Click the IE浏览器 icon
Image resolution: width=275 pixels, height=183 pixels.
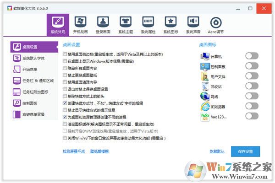coord(205,107)
